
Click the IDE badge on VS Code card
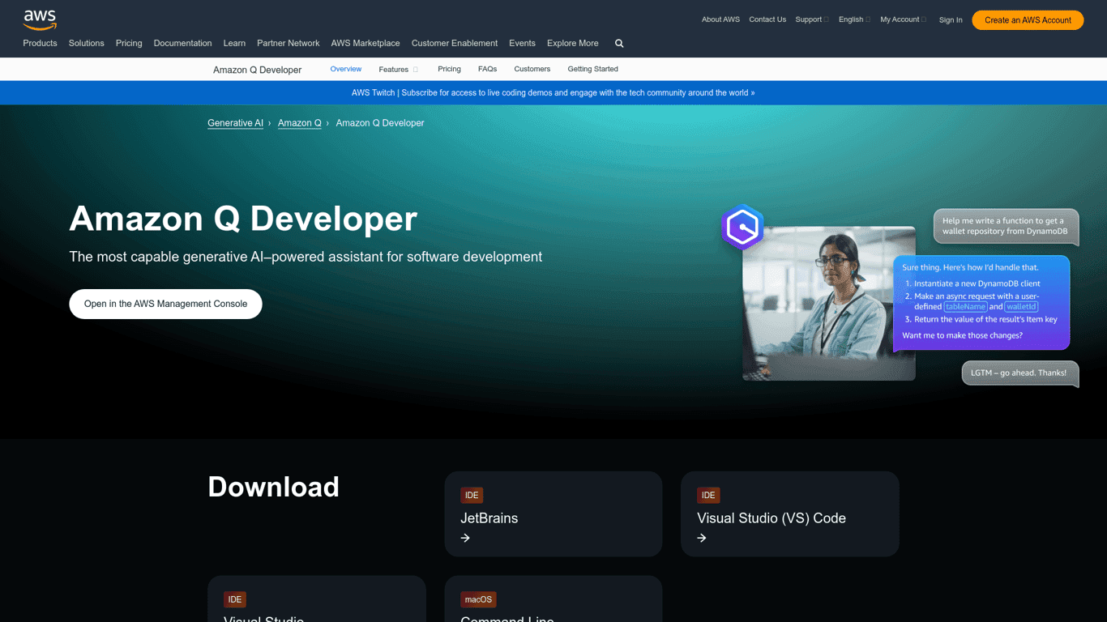point(708,495)
